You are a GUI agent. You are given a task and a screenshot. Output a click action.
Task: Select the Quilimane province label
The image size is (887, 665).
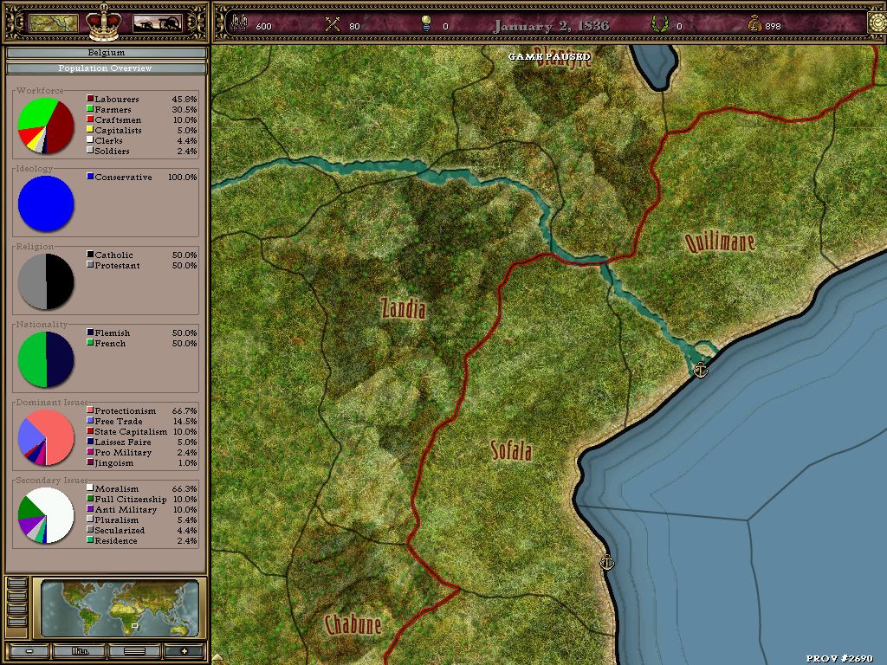tap(720, 242)
